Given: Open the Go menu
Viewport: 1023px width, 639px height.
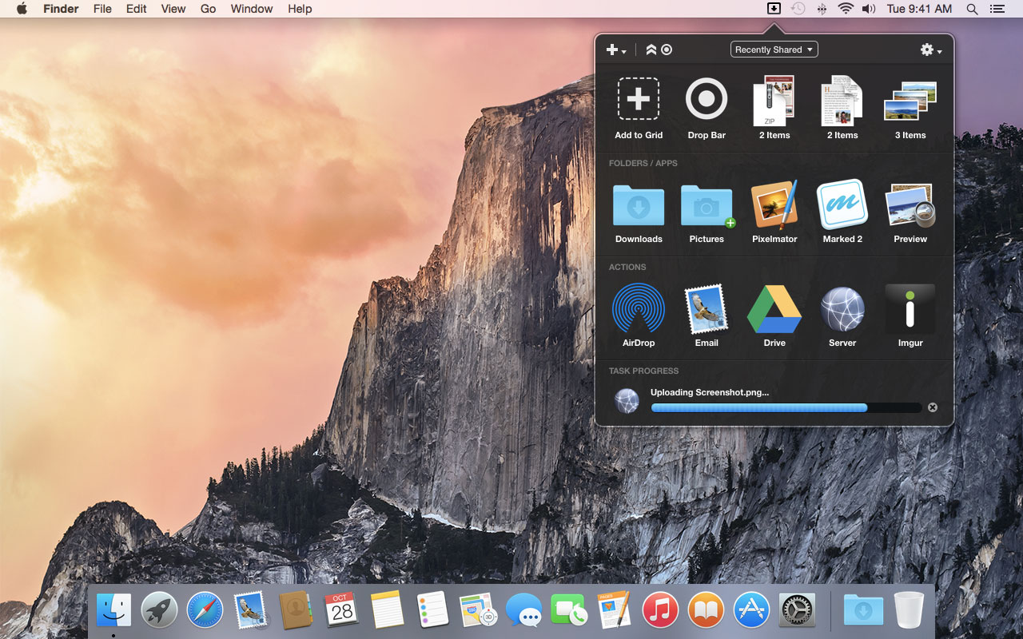Looking at the screenshot, I should click(209, 9).
